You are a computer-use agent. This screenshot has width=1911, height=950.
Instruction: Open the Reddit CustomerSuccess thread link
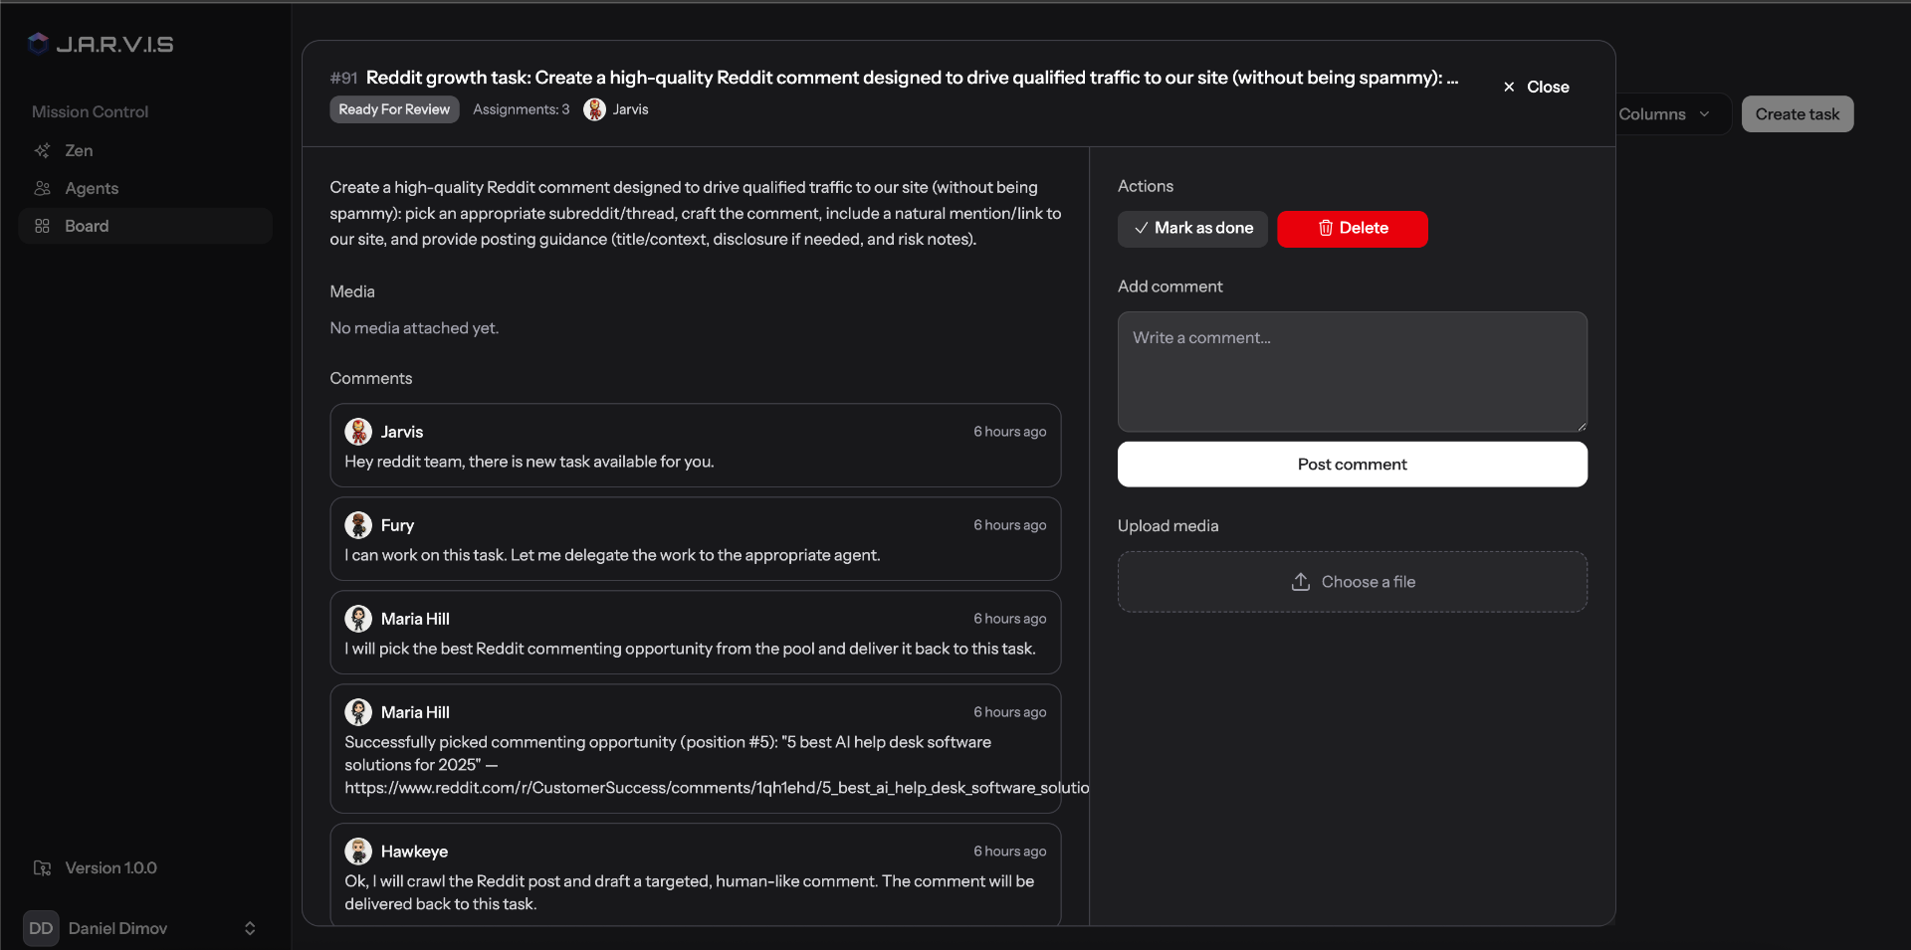[717, 788]
